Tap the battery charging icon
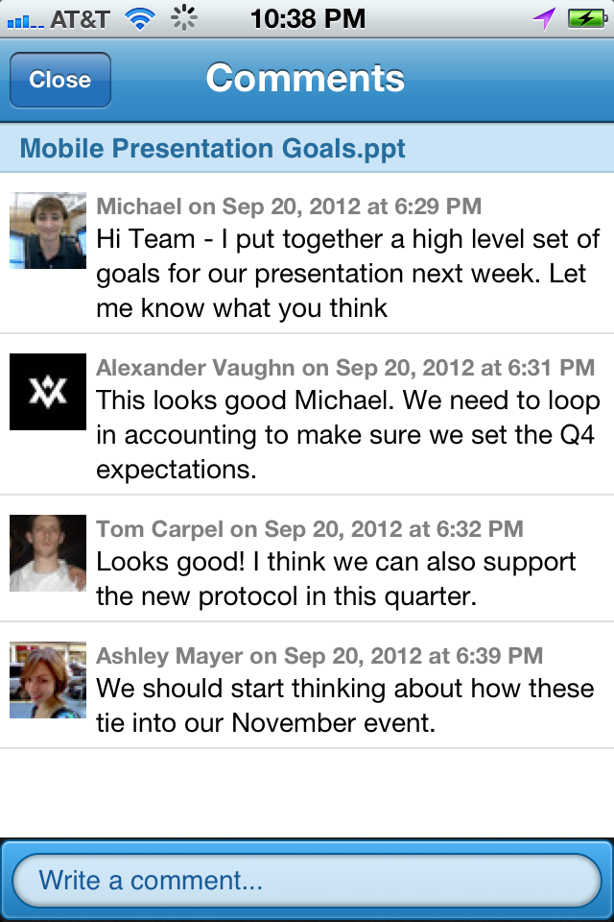 [584, 18]
